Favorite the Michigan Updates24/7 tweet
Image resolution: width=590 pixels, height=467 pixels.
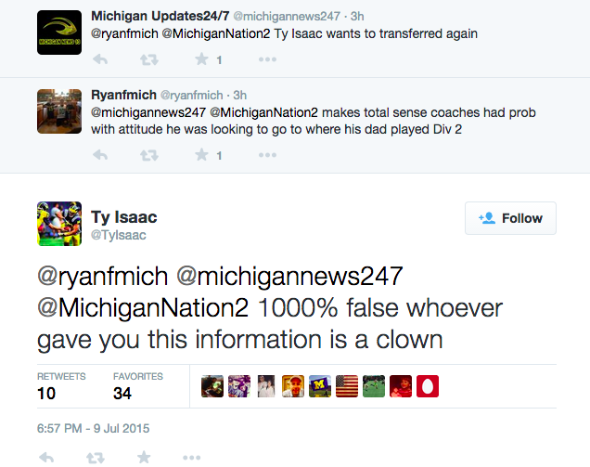(199, 60)
